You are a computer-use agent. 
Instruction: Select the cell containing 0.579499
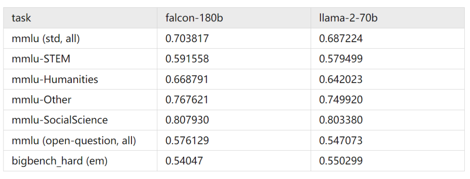click(x=341, y=59)
